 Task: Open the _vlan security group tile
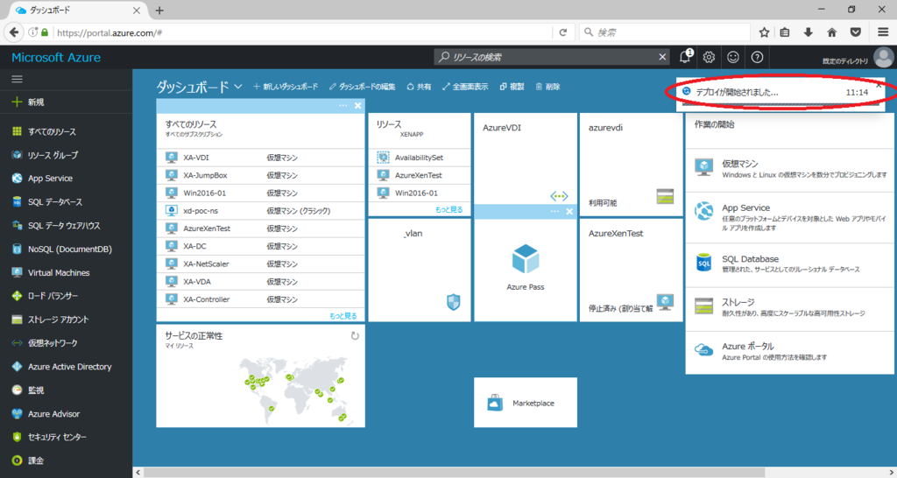point(420,270)
